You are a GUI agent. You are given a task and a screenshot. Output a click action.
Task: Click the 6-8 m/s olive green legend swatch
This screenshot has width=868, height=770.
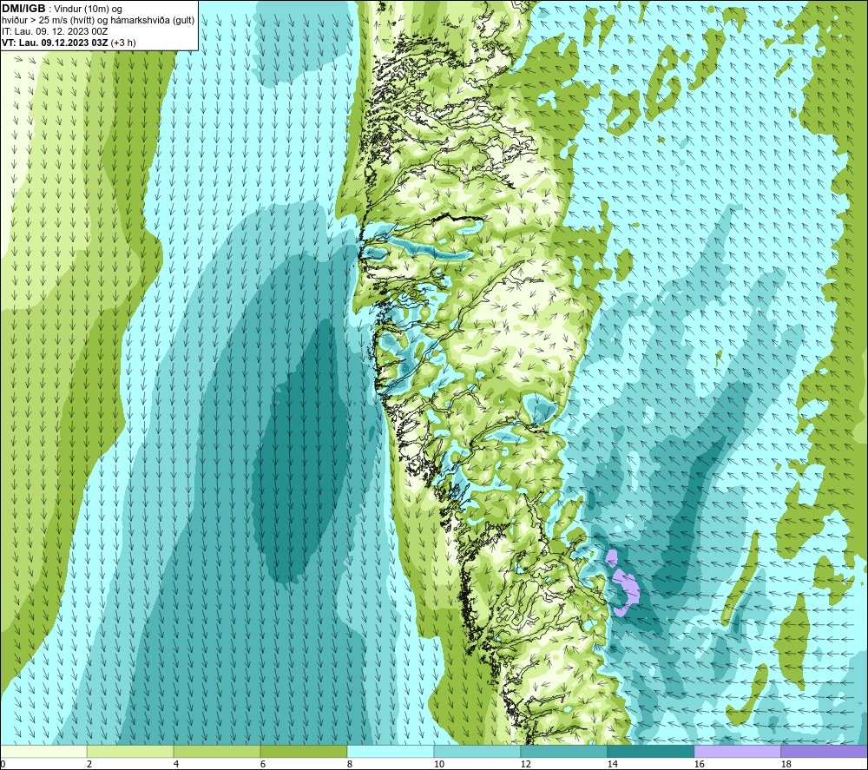pyautogui.click(x=303, y=751)
